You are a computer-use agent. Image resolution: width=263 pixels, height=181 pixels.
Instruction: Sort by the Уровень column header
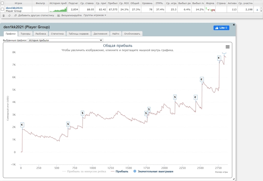[147, 3]
